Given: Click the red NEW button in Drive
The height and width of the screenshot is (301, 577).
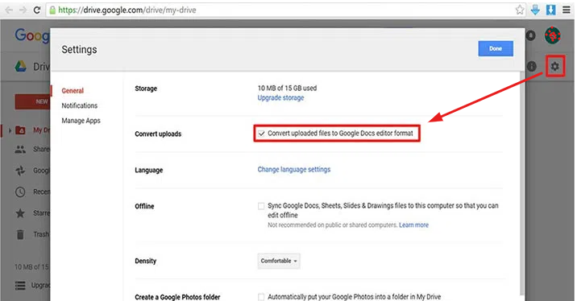Looking at the screenshot, I should pyautogui.click(x=32, y=101).
